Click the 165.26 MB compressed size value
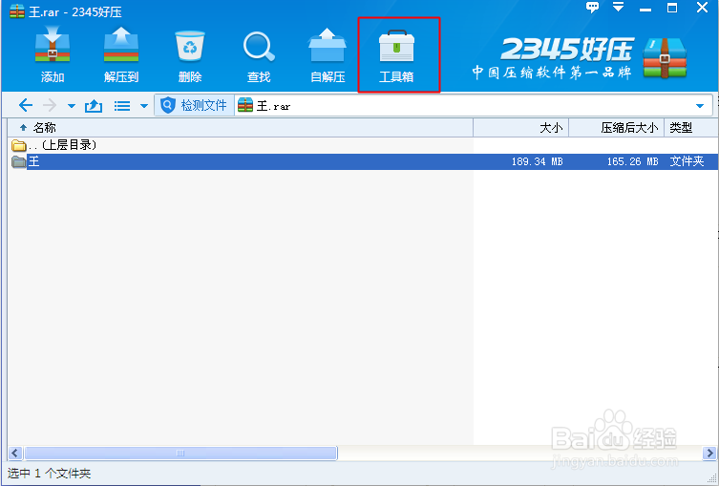The image size is (719, 486). click(632, 162)
